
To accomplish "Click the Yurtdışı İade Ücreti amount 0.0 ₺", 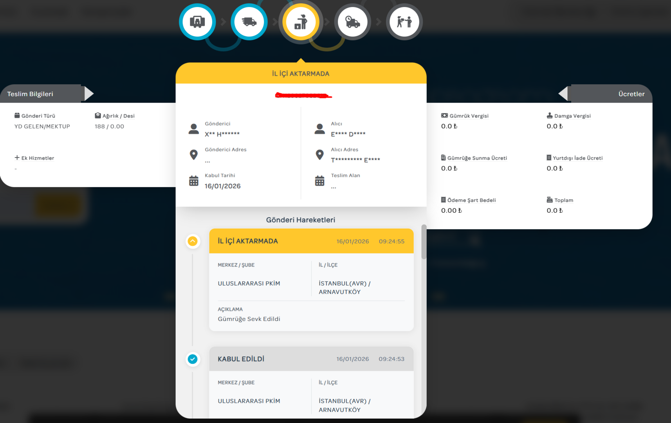I will point(555,168).
